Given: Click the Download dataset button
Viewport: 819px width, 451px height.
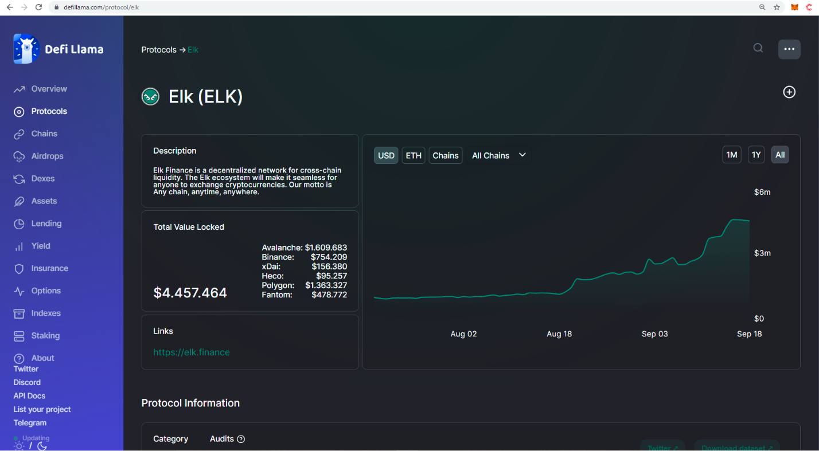Looking at the screenshot, I should point(736,447).
